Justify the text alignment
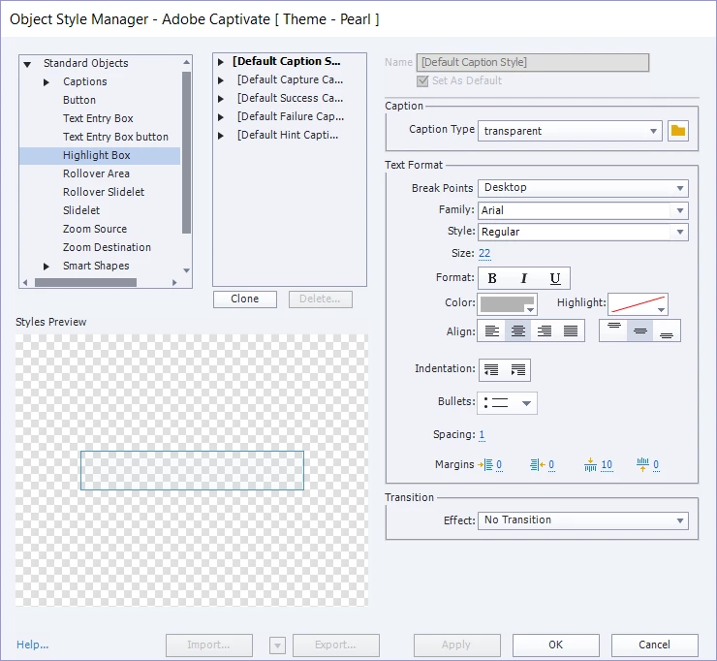Viewport: 717px width, 661px height. 571,330
